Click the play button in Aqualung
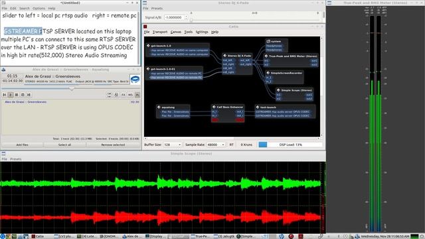This screenshot has height=239, width=425. point(11,94)
